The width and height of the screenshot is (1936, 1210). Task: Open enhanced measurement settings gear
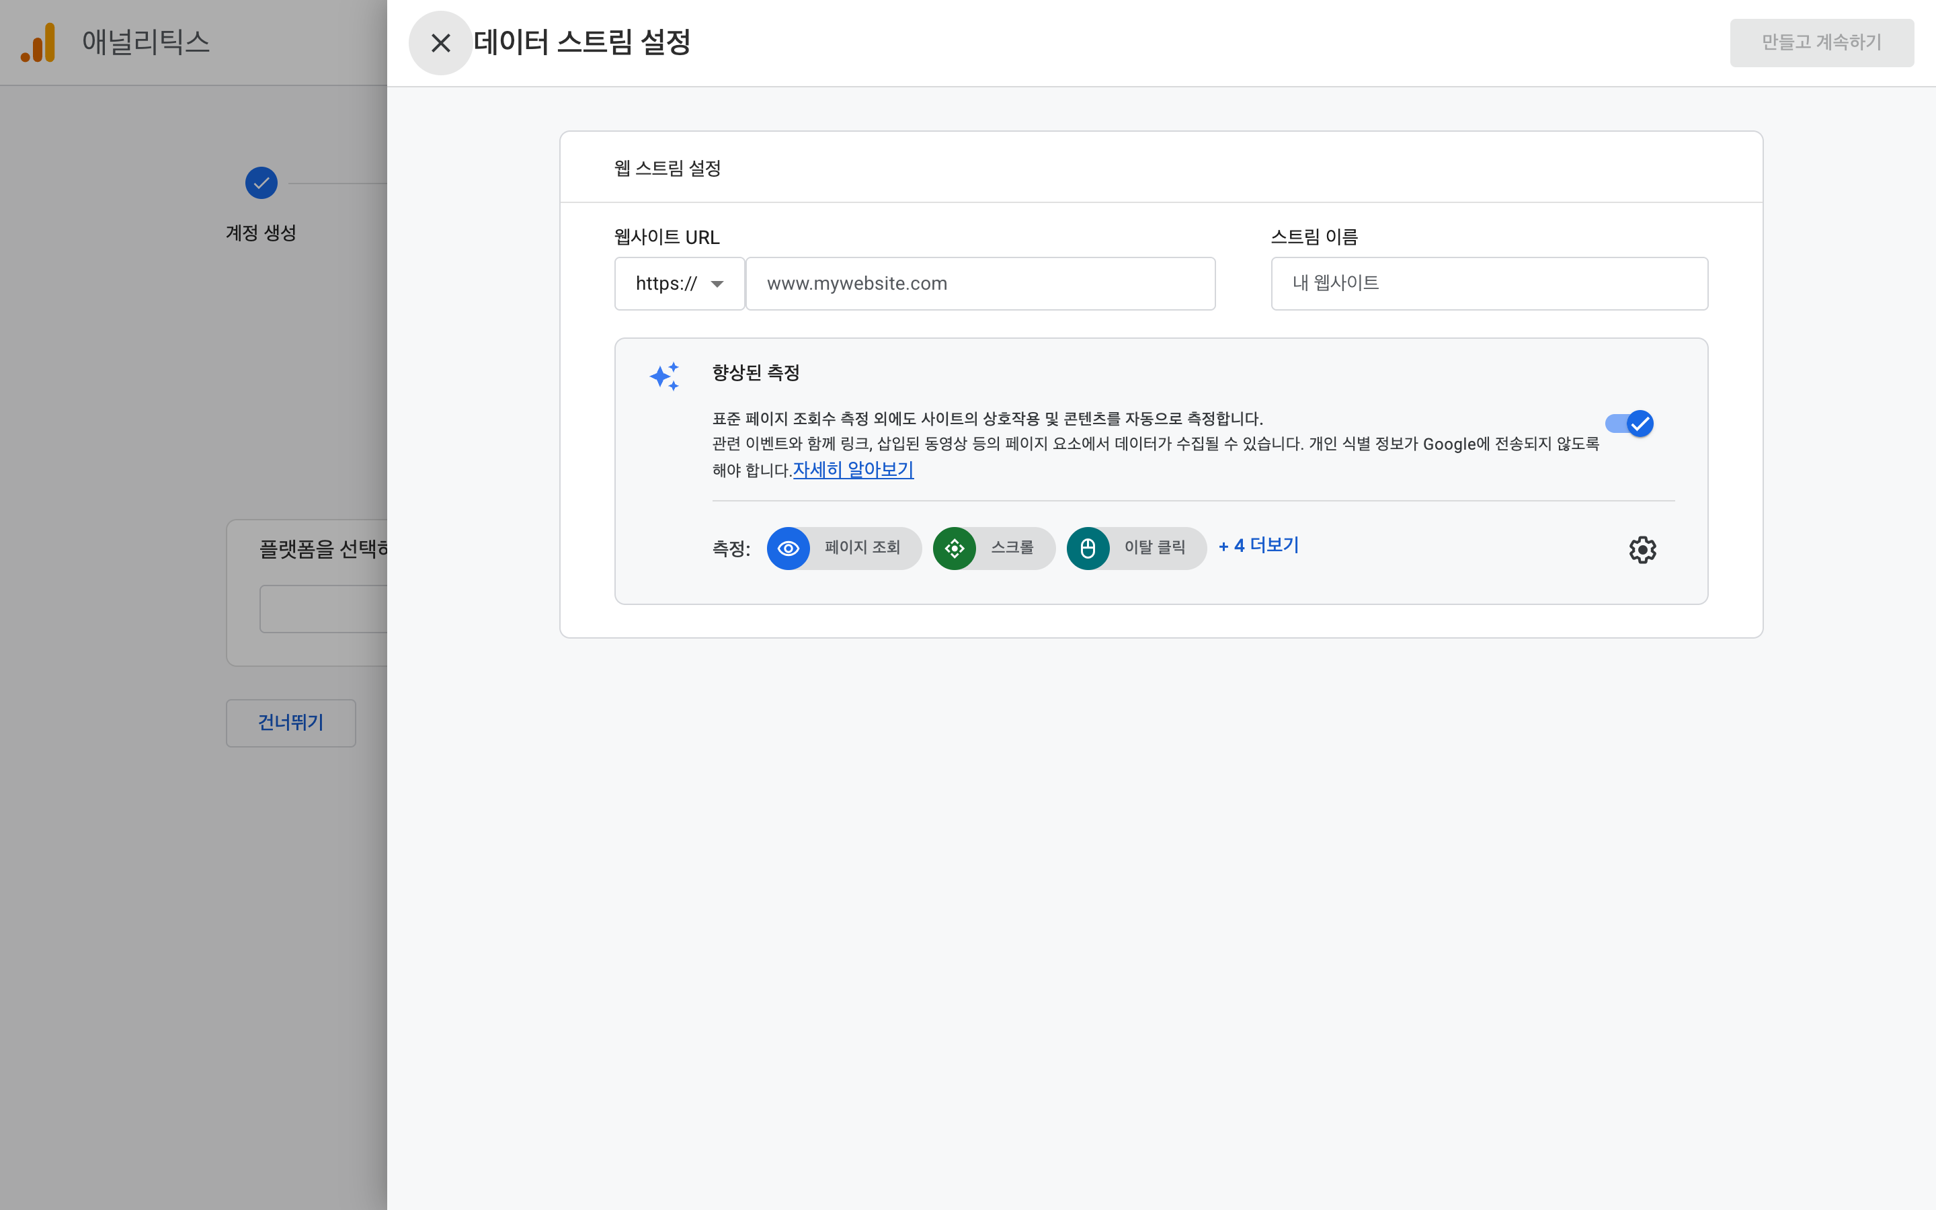tap(1642, 550)
